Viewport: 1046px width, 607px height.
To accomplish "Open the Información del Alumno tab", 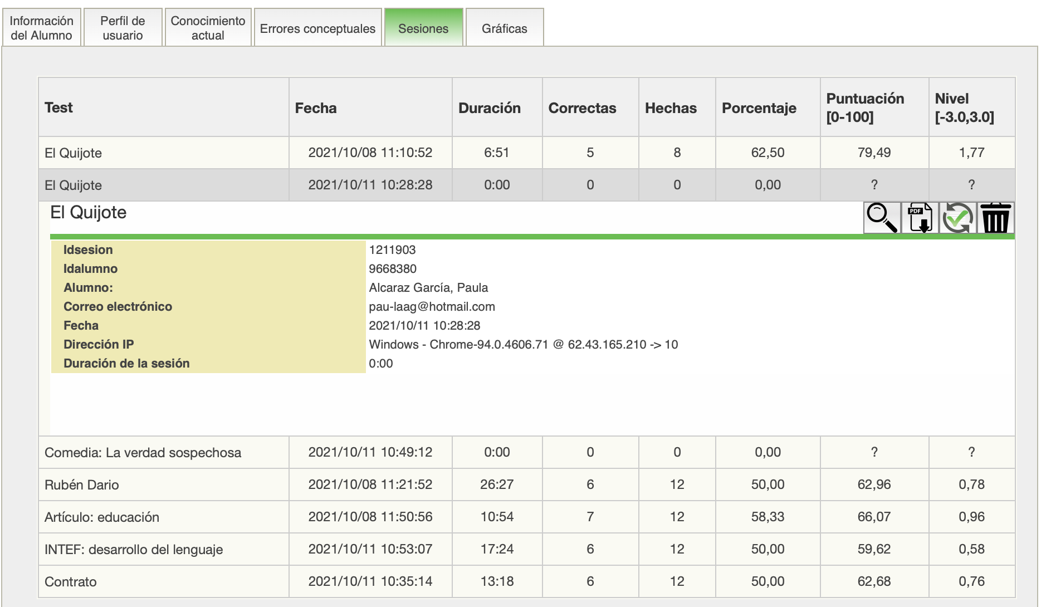I will click(42, 28).
